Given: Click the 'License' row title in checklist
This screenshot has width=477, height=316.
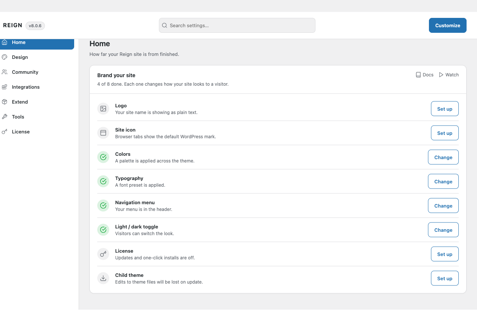Looking at the screenshot, I should pyautogui.click(x=124, y=251).
